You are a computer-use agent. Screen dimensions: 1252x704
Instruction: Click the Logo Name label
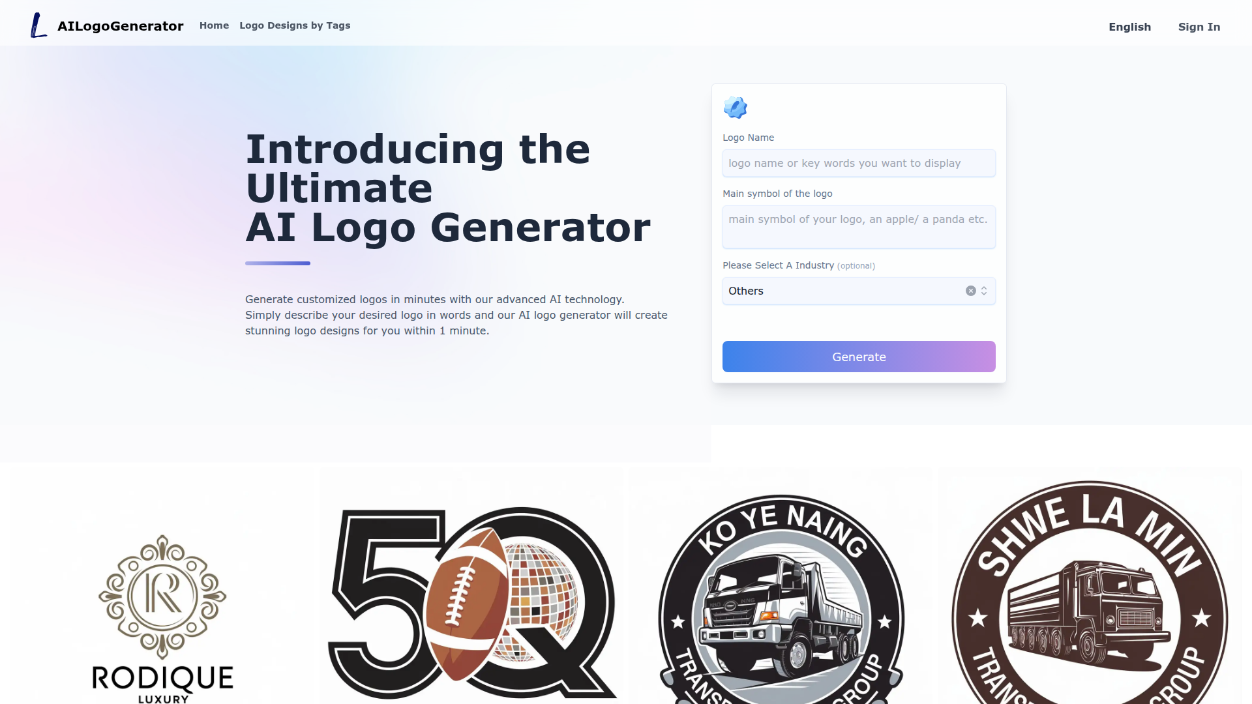pyautogui.click(x=748, y=138)
